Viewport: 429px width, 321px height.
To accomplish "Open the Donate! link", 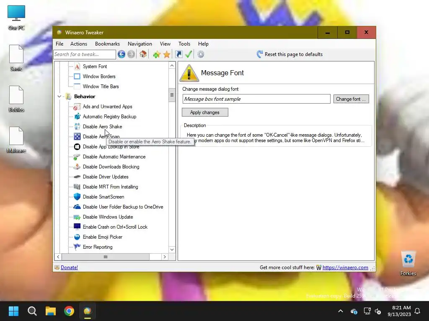I will tap(69, 267).
